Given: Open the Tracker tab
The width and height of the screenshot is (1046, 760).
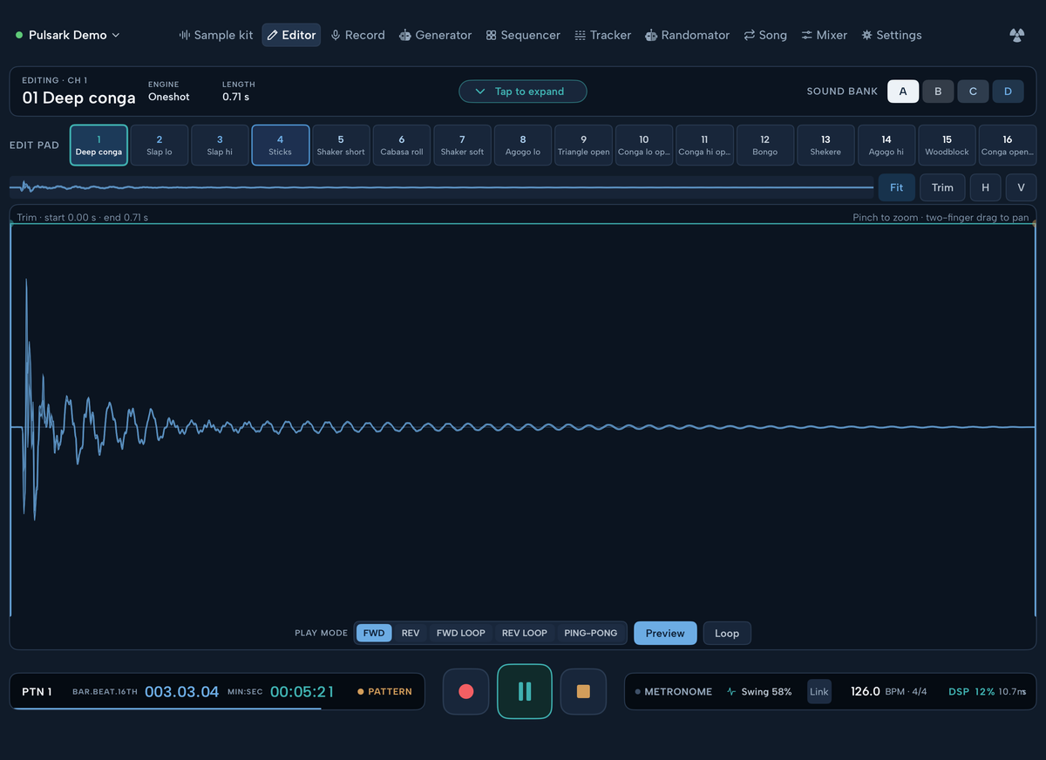Looking at the screenshot, I should [x=603, y=35].
